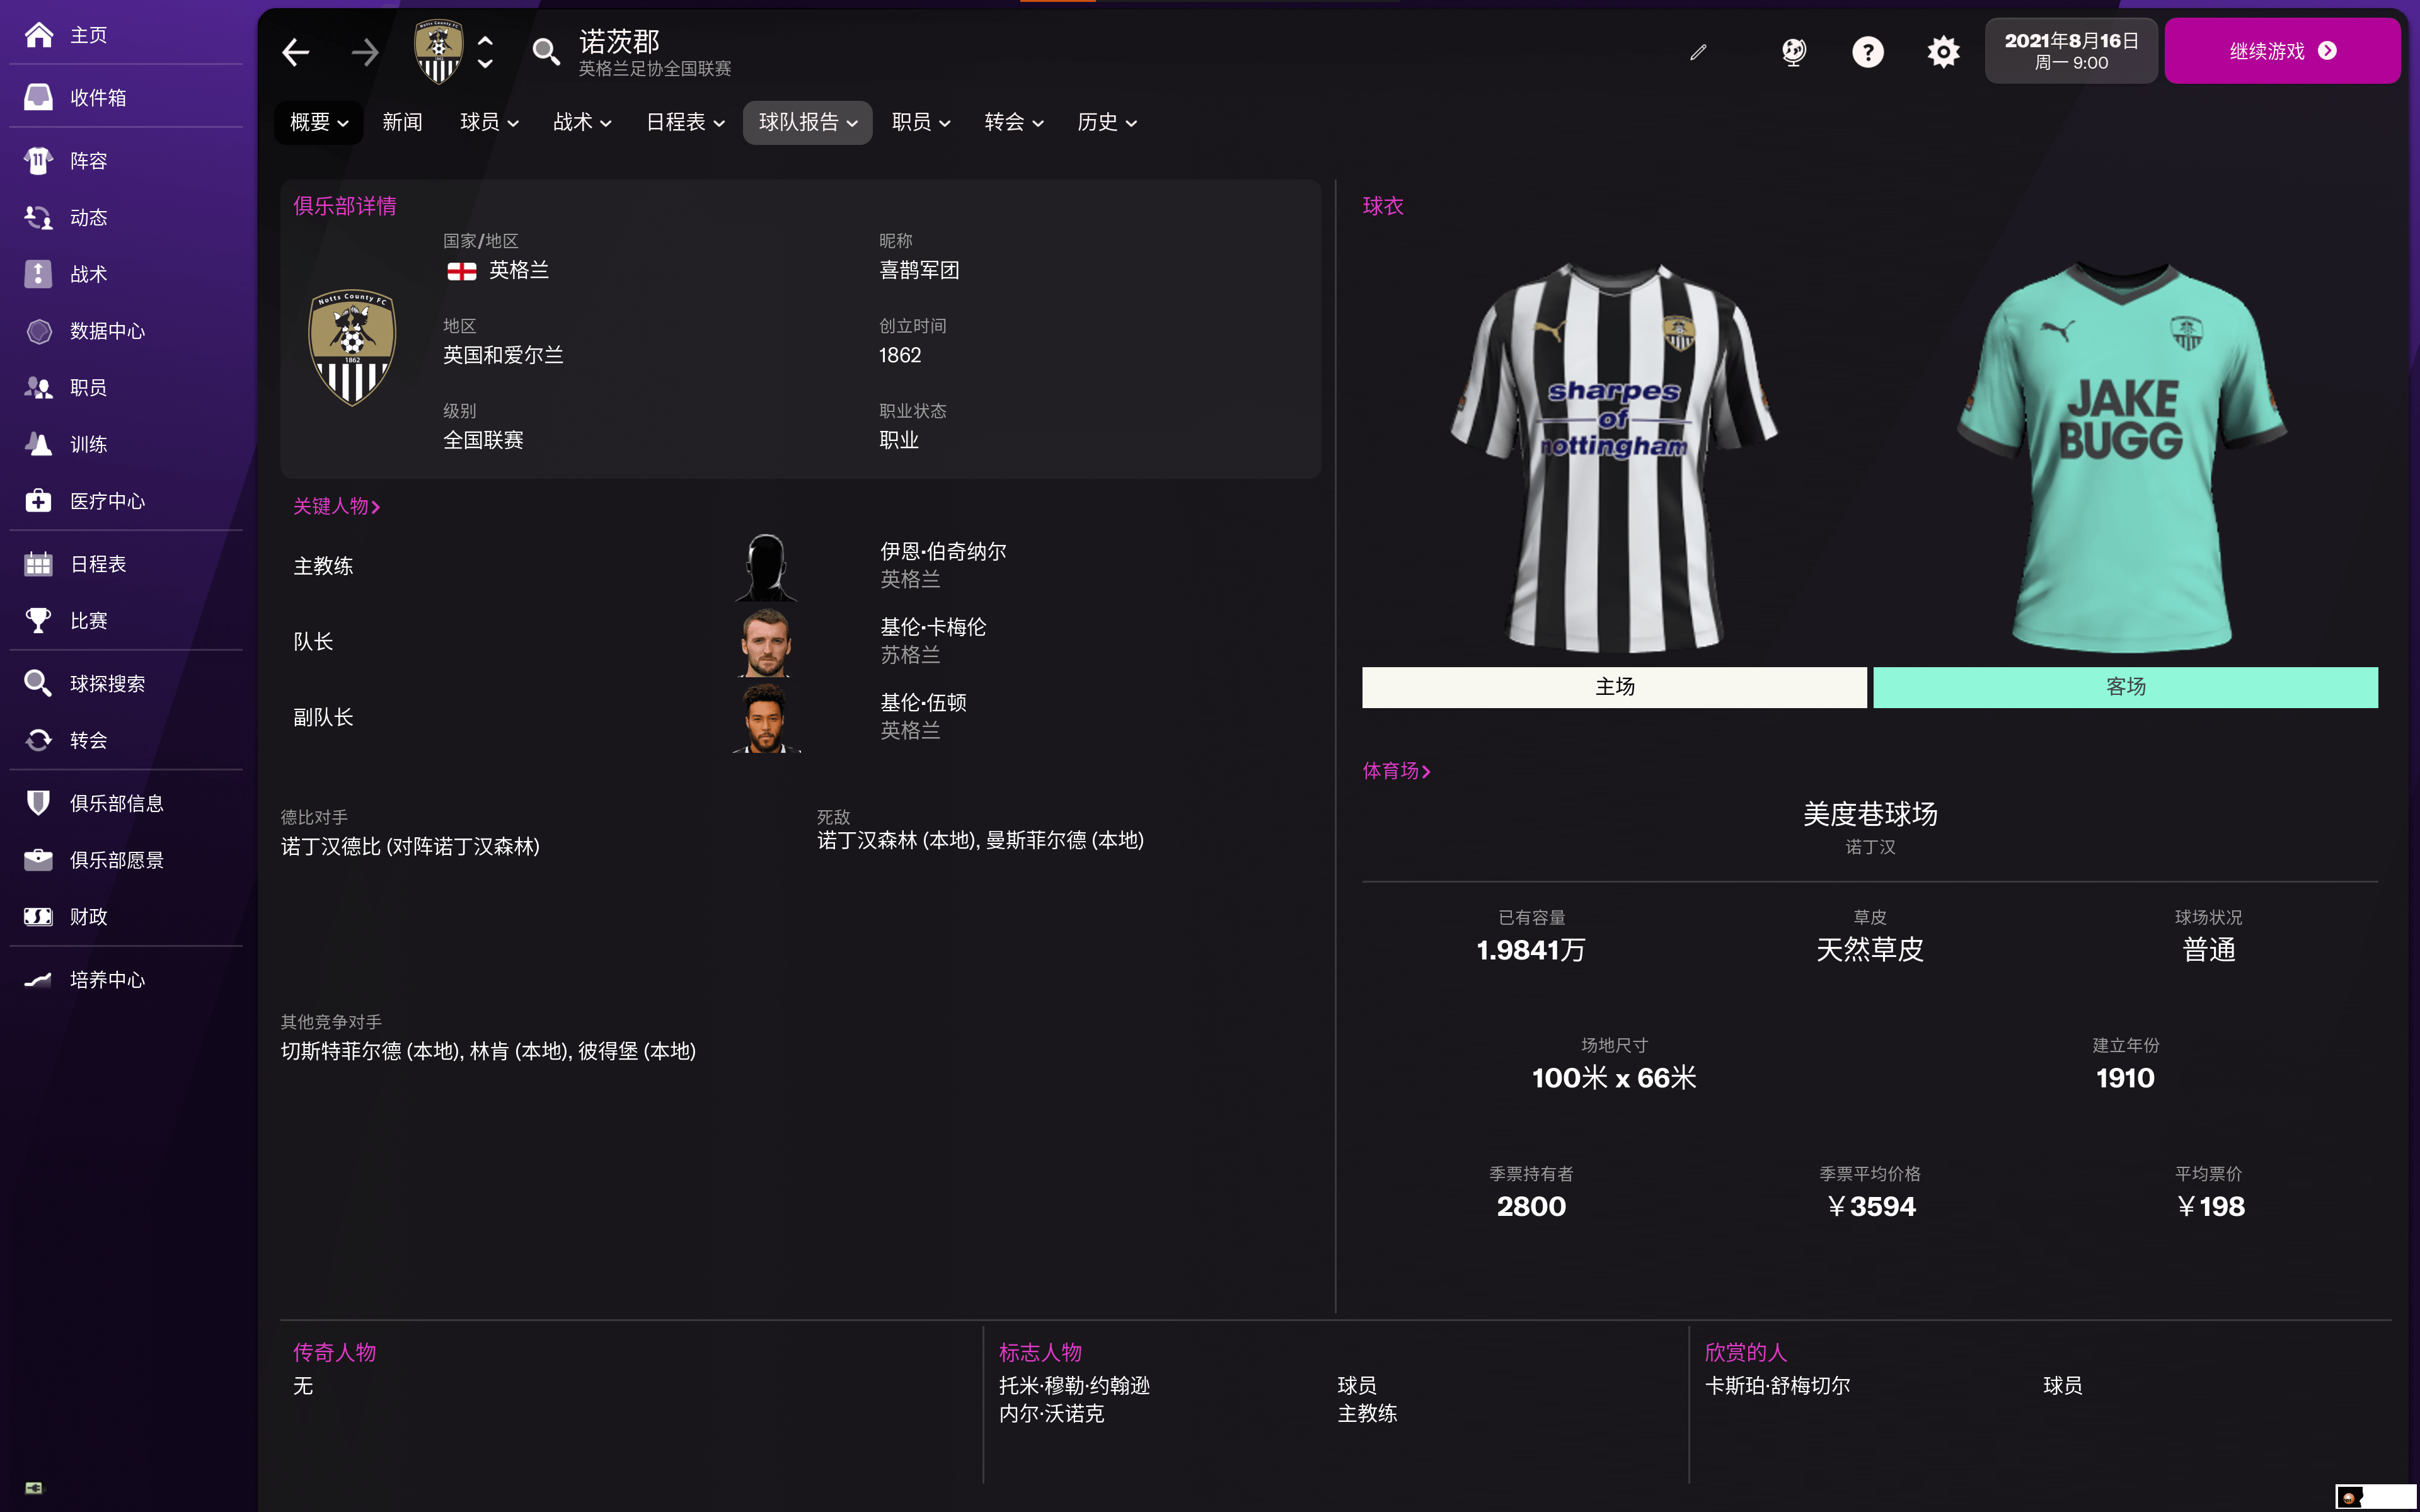Viewport: 2420px width, 1512px height.
Task: Open the 主页 home icon in sidebar
Action: pyautogui.click(x=38, y=35)
